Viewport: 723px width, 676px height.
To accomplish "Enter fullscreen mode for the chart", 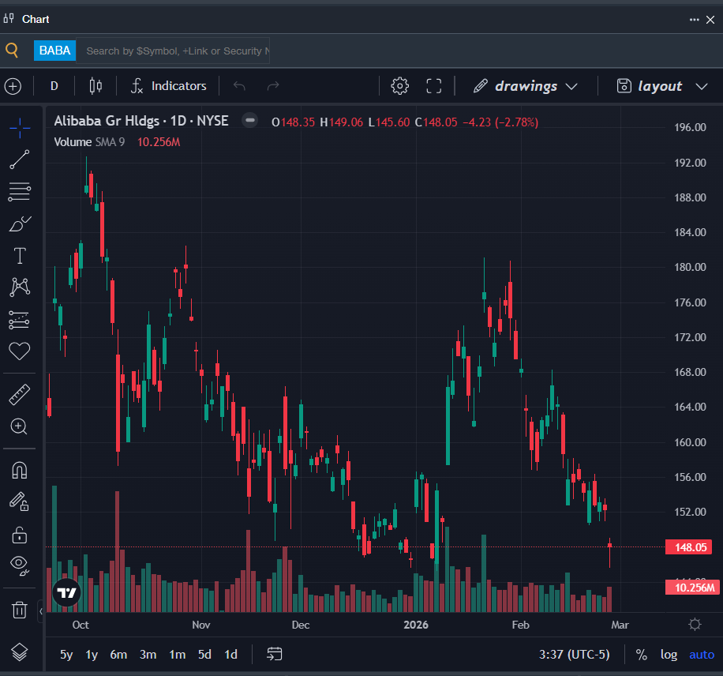I will pyautogui.click(x=433, y=86).
